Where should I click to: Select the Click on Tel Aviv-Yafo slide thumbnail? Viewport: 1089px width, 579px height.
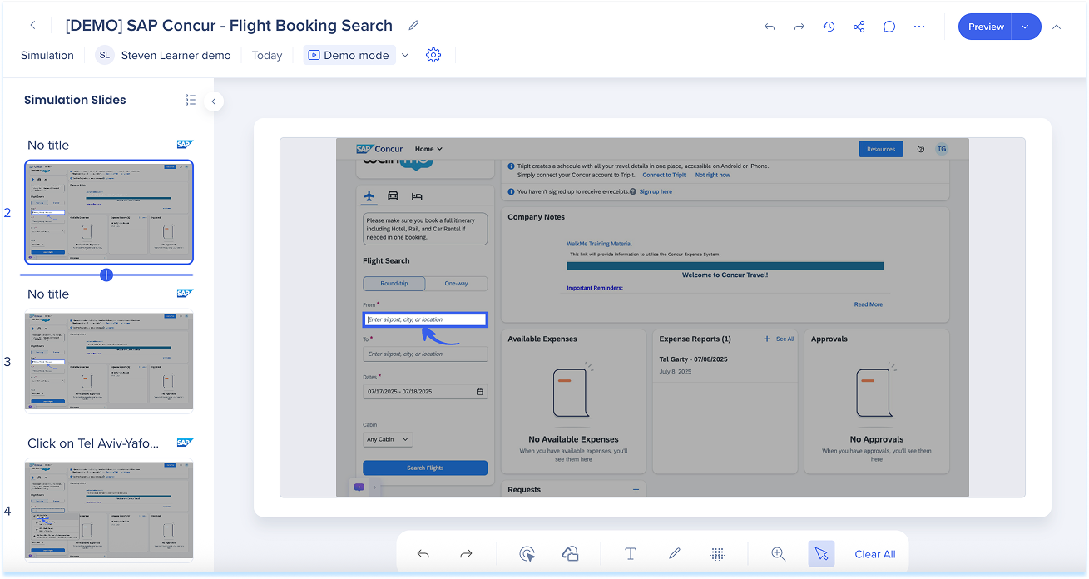tap(109, 509)
